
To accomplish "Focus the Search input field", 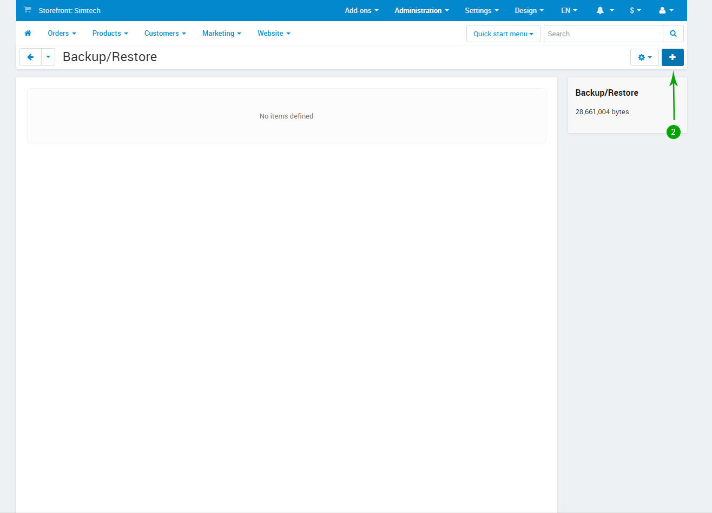I will click(x=603, y=34).
